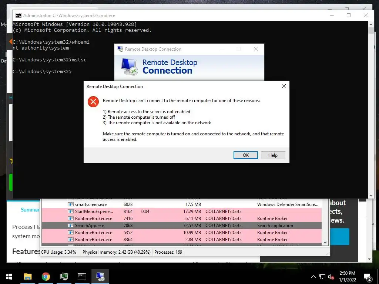Click Processes: 169 status entry
Image resolution: width=379 pixels, height=284 pixels.
point(168,252)
